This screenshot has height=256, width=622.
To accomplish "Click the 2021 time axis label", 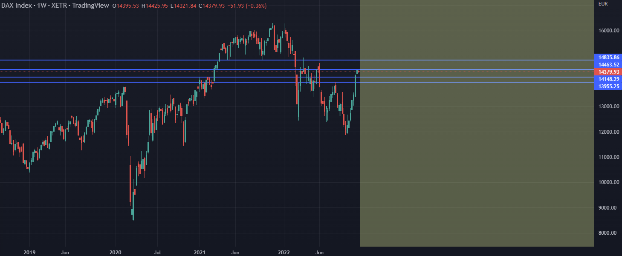I will 200,252.
